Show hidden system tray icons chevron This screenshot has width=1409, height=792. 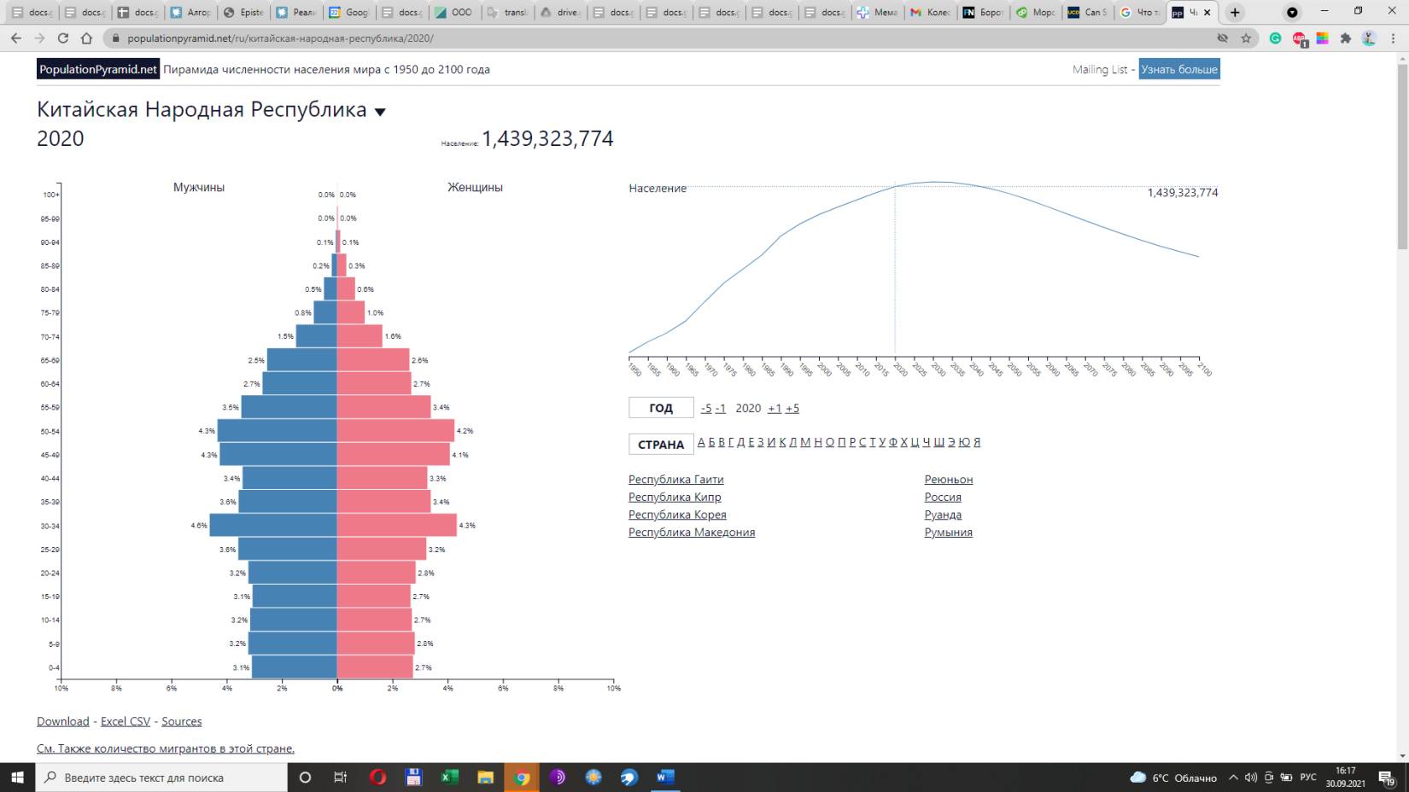click(1232, 777)
